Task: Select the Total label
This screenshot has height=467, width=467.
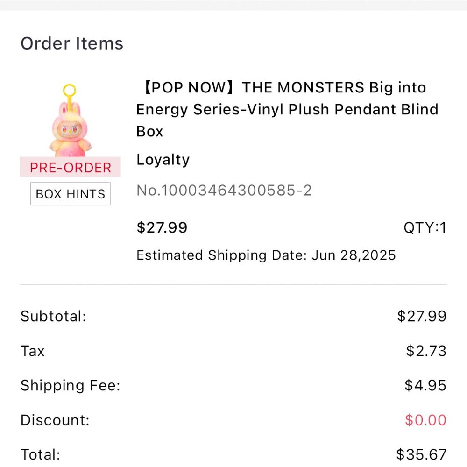Action: pos(41,454)
